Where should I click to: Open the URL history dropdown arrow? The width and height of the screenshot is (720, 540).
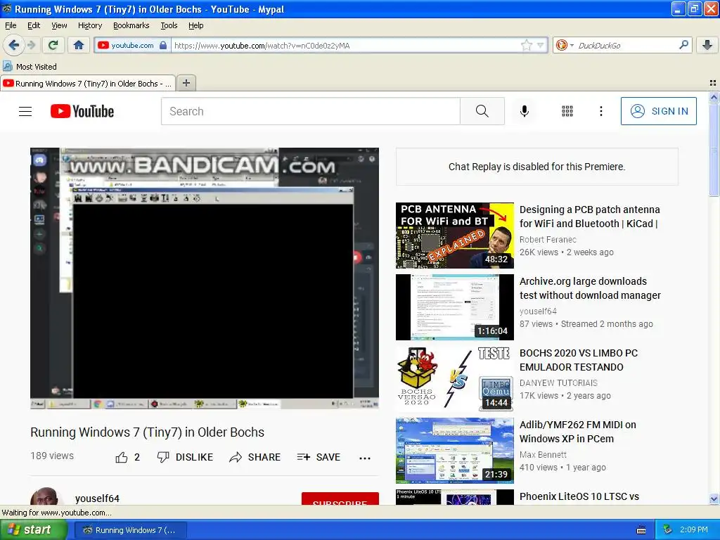click(x=541, y=45)
